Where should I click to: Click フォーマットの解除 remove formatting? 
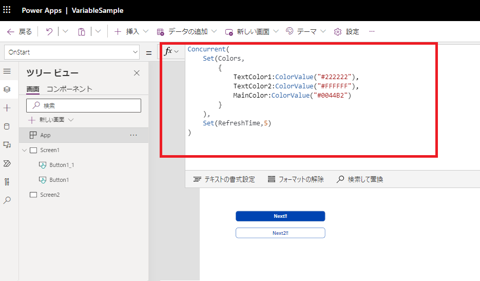296,179
